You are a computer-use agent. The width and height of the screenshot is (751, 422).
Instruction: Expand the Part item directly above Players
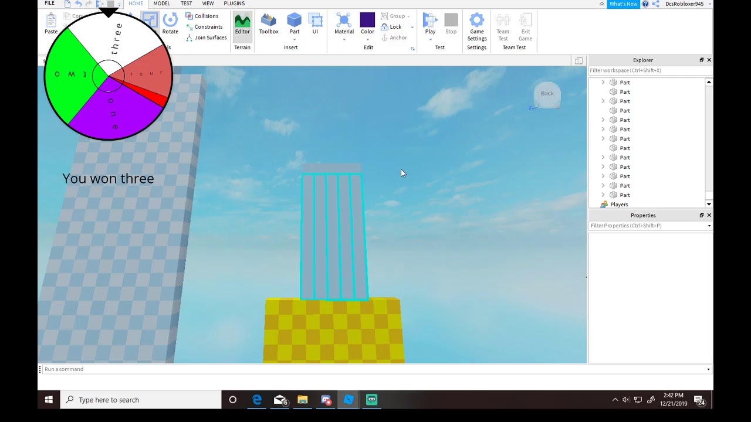[x=603, y=195]
